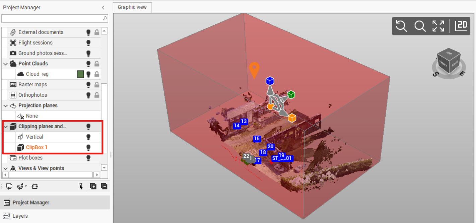
Task: Click the zoom extents arrows icon
Action: pos(438,26)
